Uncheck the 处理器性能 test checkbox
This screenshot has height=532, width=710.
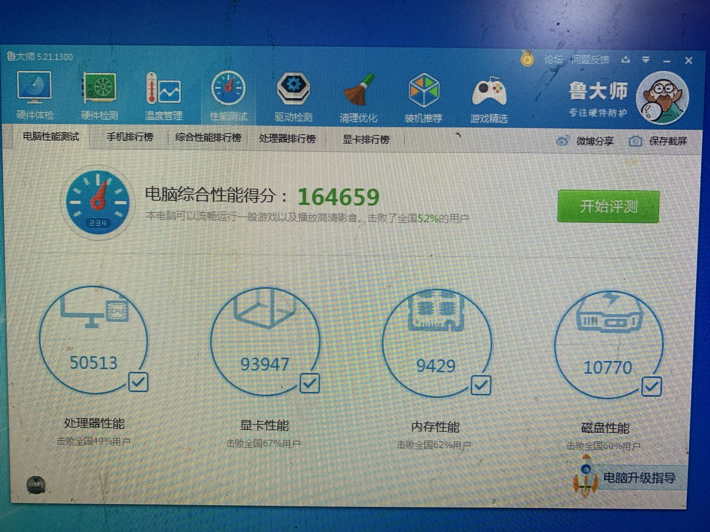(x=138, y=382)
